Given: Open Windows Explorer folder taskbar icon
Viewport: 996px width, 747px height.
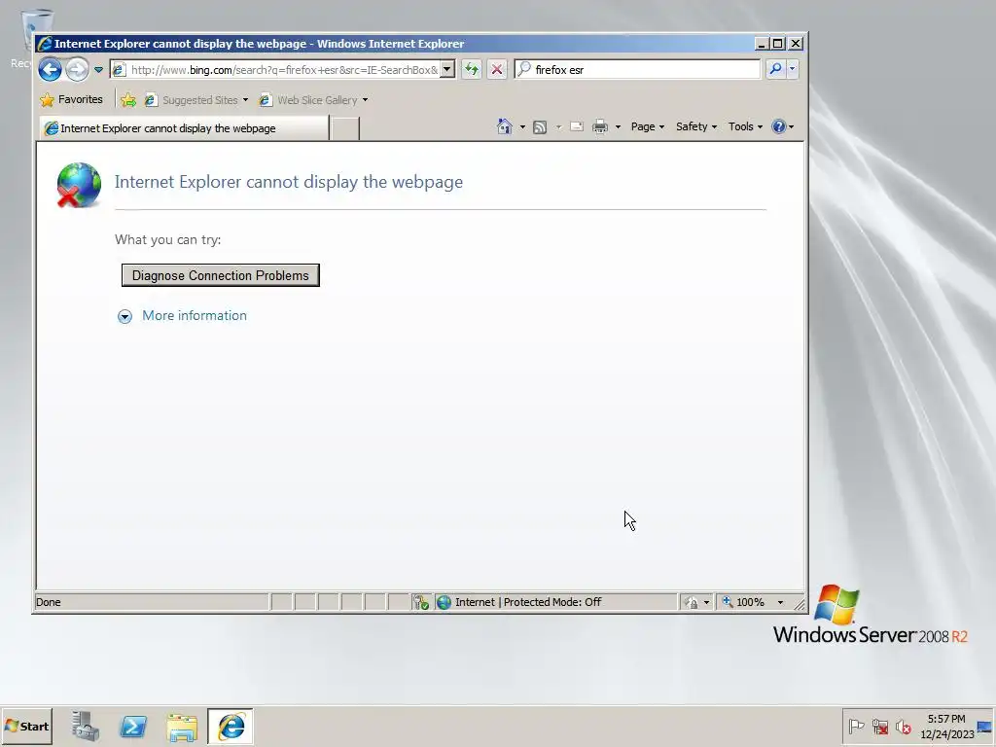Looking at the screenshot, I should [x=182, y=728].
